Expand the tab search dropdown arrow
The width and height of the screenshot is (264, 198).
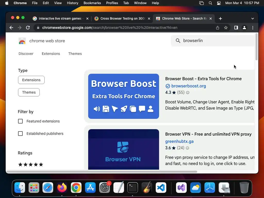pos(253,19)
